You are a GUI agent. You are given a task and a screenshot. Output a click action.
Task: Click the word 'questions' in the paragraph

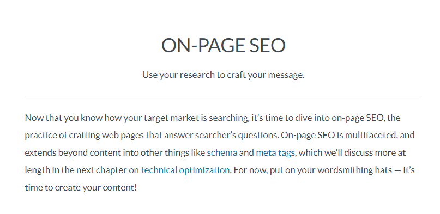[x=258, y=136]
